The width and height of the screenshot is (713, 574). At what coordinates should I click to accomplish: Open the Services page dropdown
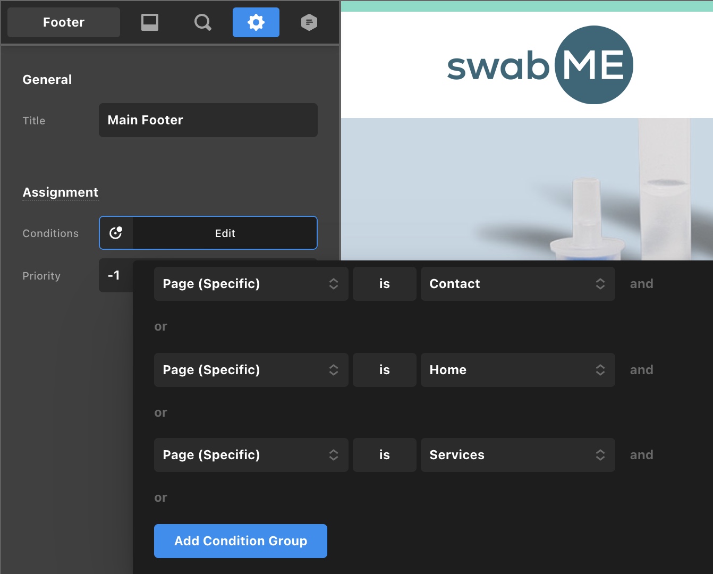click(518, 455)
